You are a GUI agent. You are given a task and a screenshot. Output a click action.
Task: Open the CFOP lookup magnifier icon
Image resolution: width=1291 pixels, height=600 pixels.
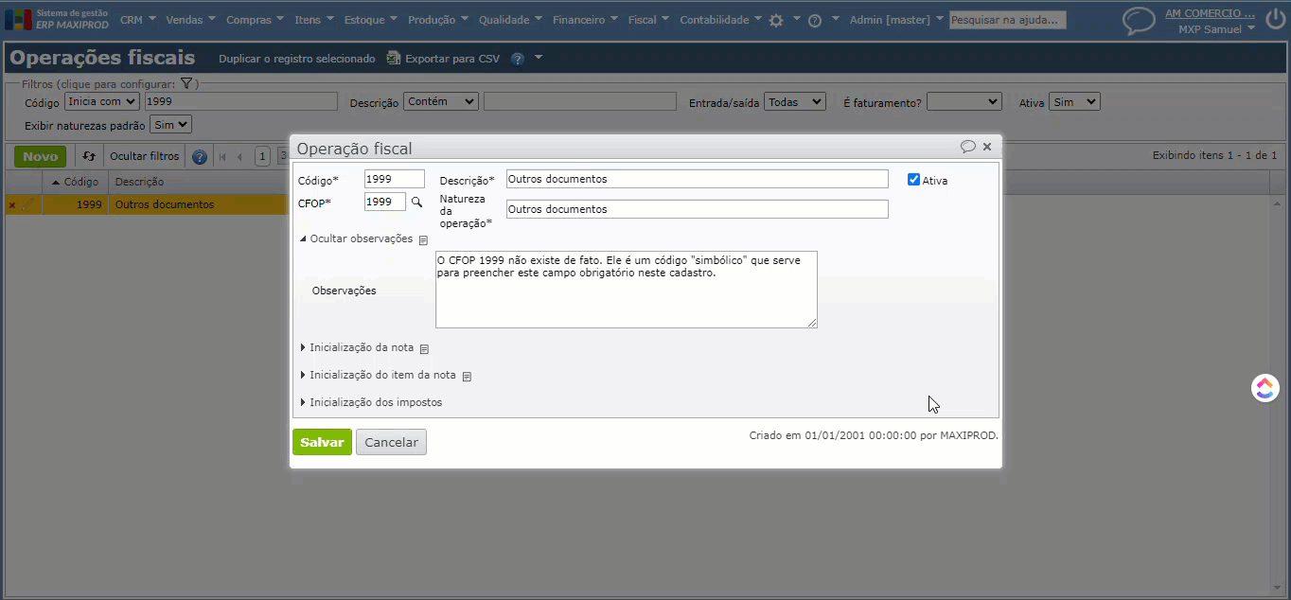pyautogui.click(x=416, y=202)
